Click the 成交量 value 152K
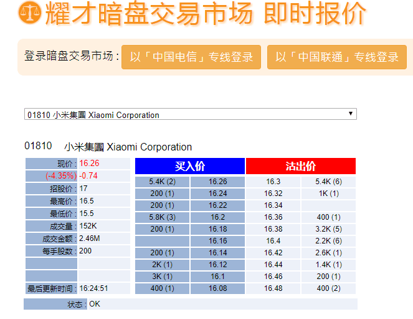Screen dimensions: 413x319 (88, 226)
